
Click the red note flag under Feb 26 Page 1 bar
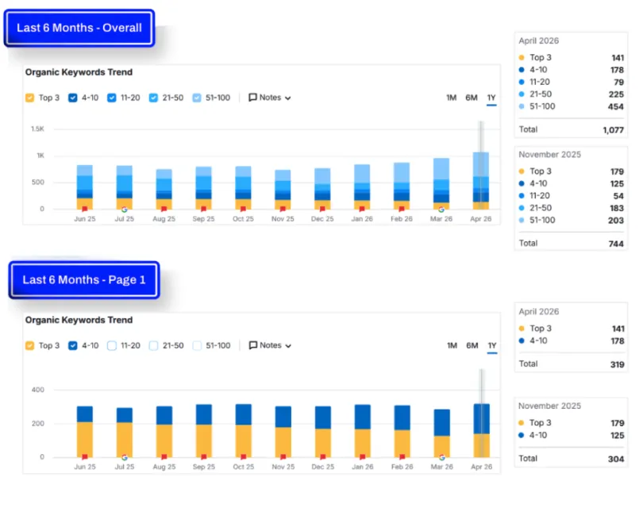tap(402, 456)
